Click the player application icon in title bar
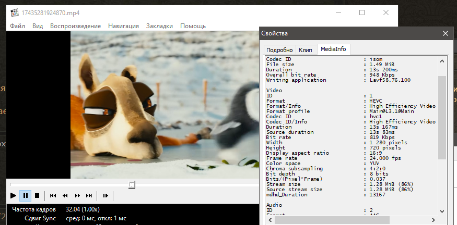Image resolution: width=457 pixels, height=225 pixels. [15, 13]
